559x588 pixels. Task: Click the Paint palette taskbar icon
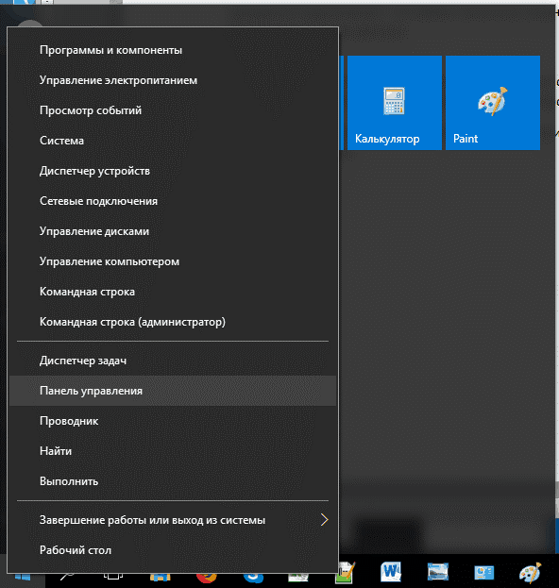(x=531, y=573)
